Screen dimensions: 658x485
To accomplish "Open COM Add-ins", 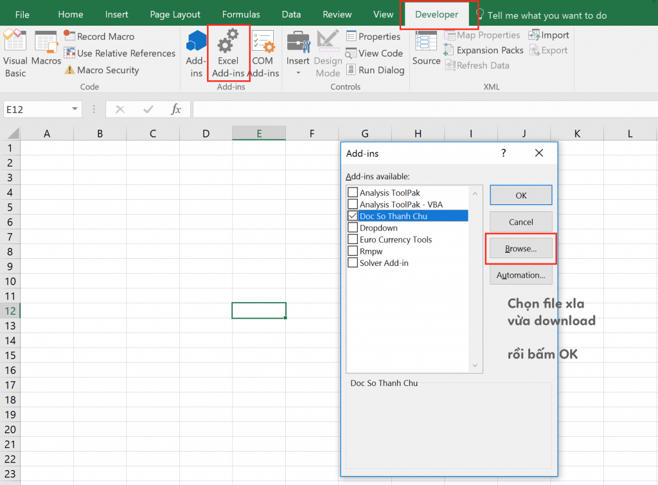I will pos(263,54).
